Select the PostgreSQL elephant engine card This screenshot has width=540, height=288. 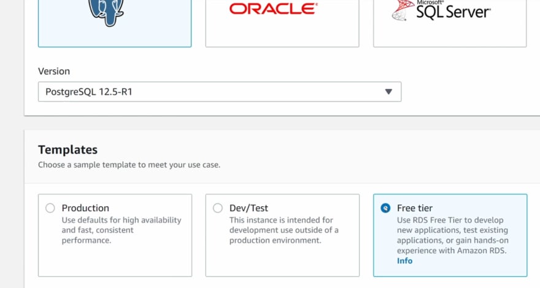pos(115,23)
